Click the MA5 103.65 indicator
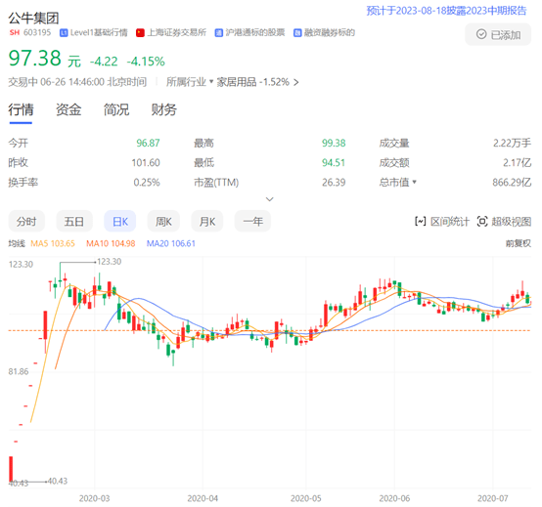 coord(53,243)
